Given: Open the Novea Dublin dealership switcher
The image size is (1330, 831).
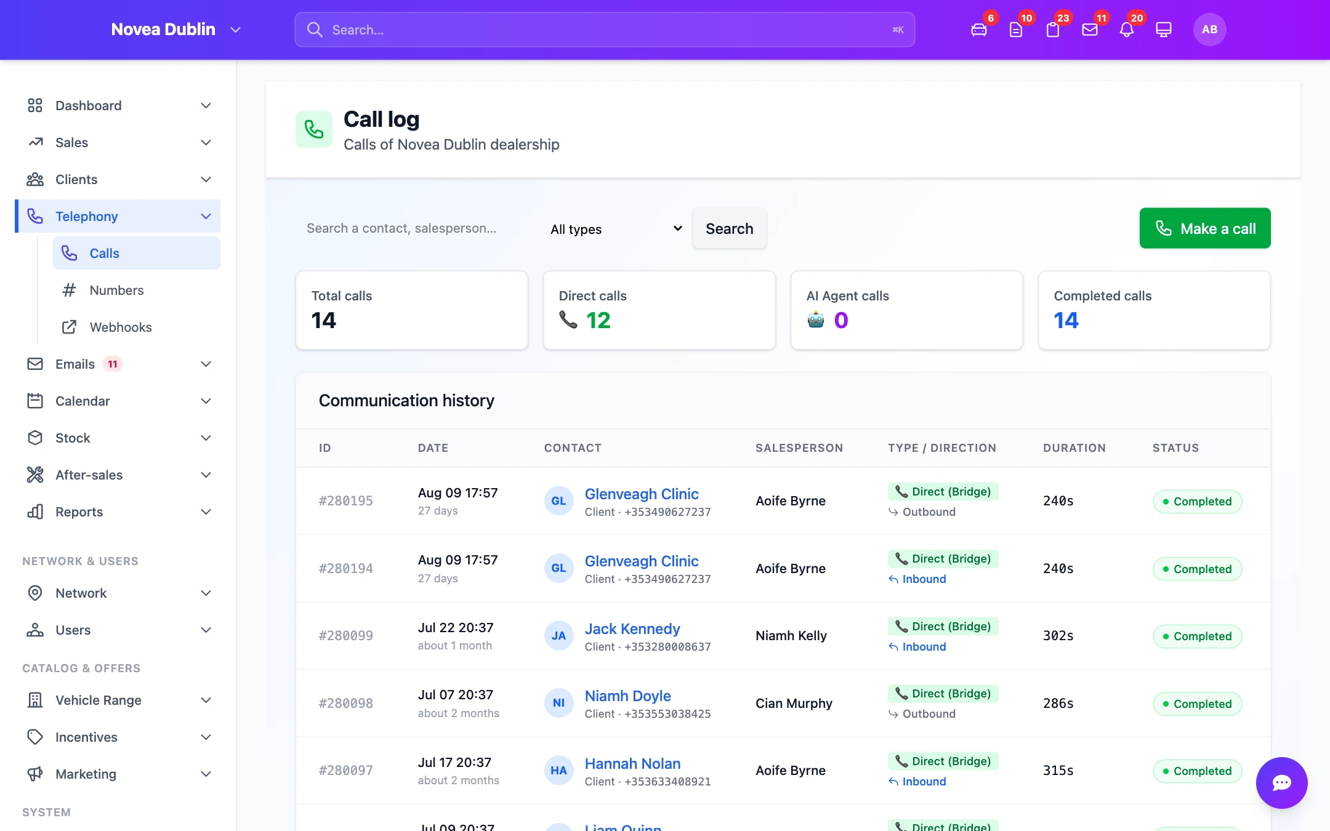Looking at the screenshot, I should click(176, 30).
